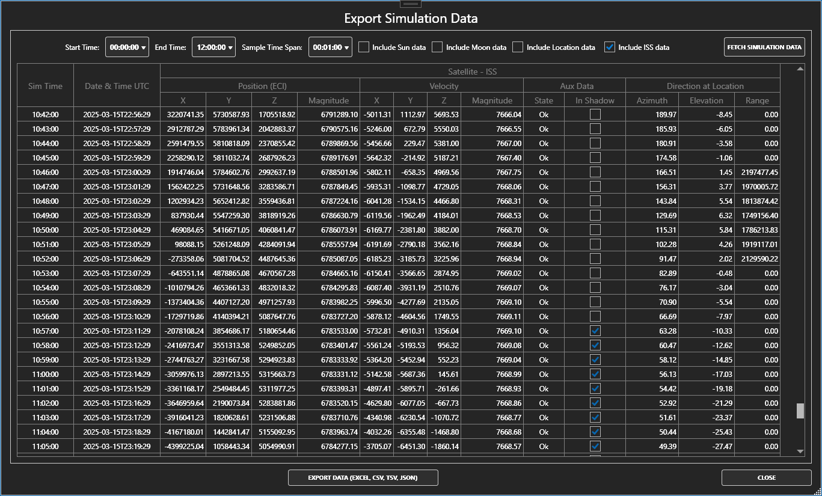Open the Sample Time Span dropdown
This screenshot has width=822, height=496.
pyautogui.click(x=330, y=47)
